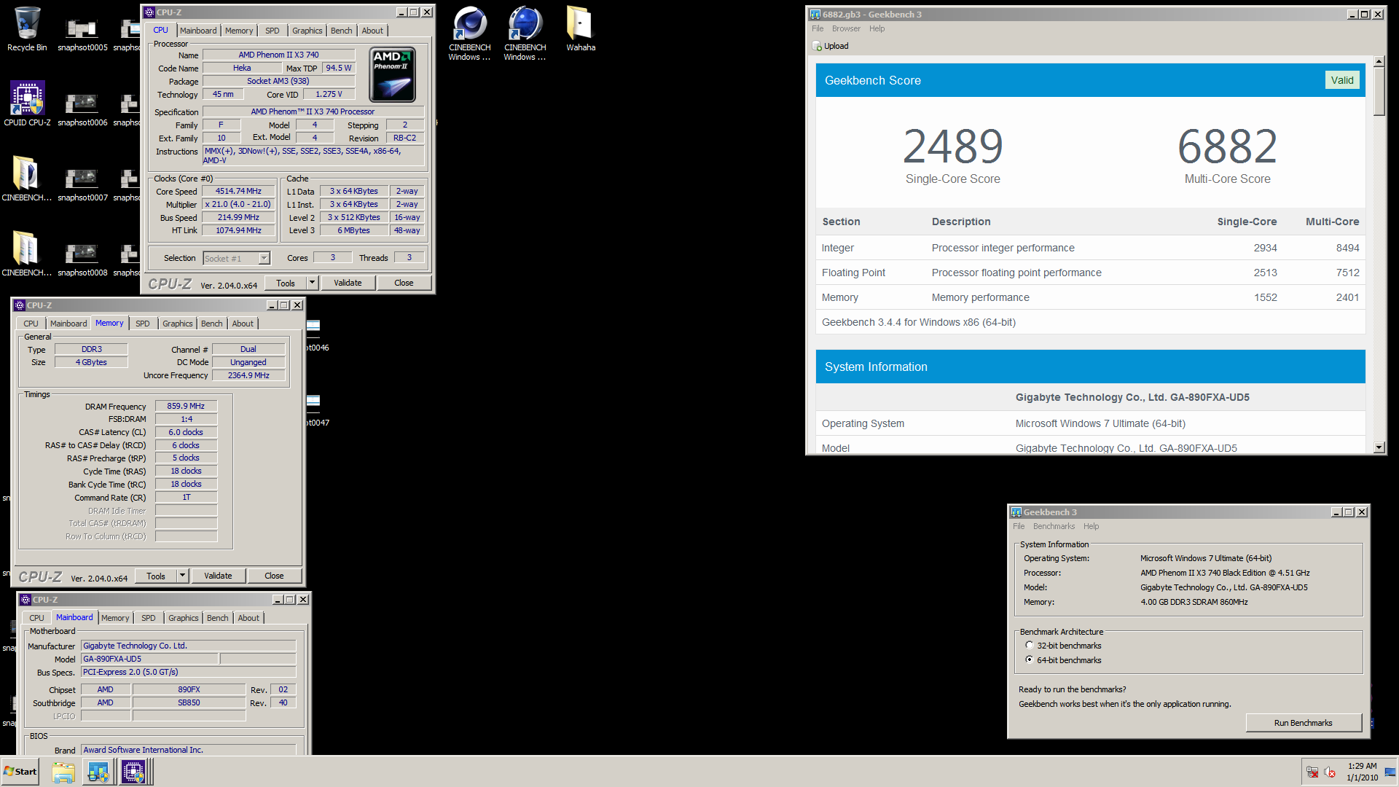The width and height of the screenshot is (1399, 787).
Task: Open Benchmarks menu in small Geekbench 3 window
Action: (x=1054, y=527)
